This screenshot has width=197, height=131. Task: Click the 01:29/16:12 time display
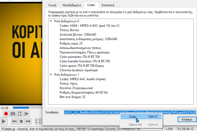(x=185, y=129)
